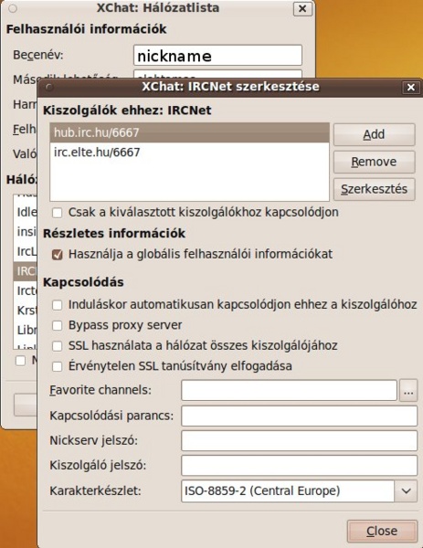The image size is (423, 548).
Task: Open the Favorite channels '...' editor button
Action: 408,390
